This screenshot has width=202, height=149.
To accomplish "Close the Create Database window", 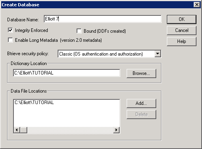I will tap(197, 5).
